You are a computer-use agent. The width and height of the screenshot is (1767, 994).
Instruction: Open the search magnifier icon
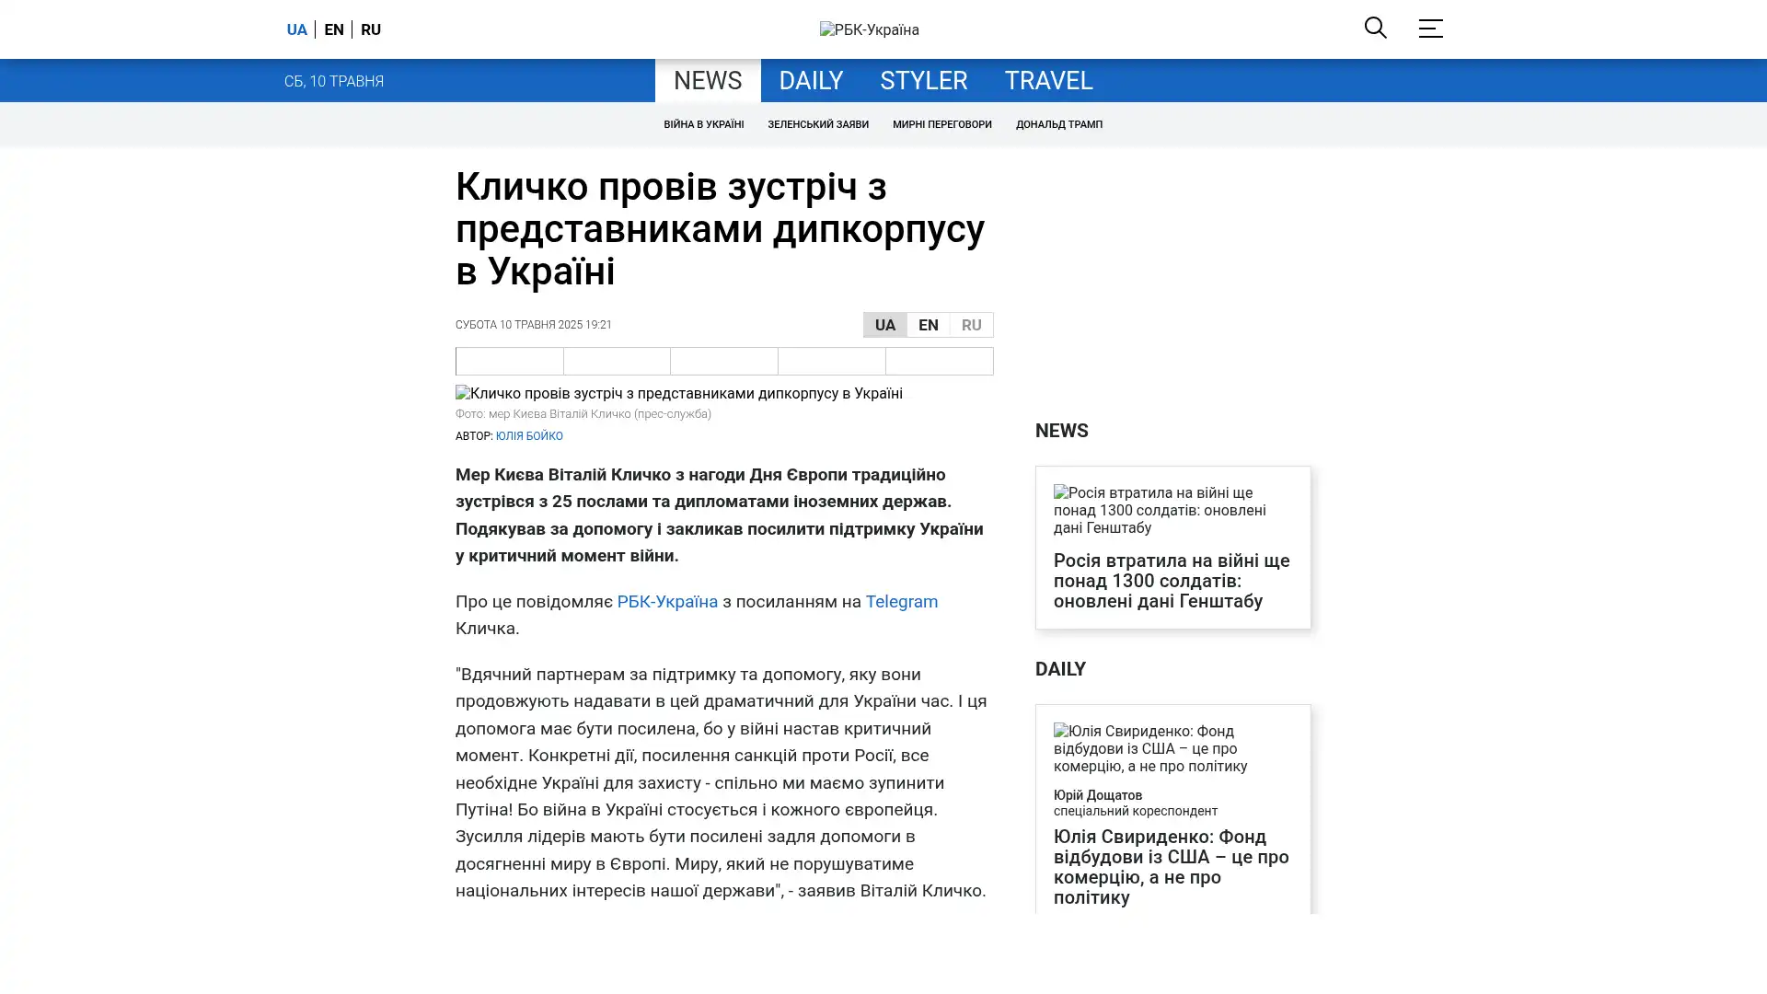pos(1375,28)
